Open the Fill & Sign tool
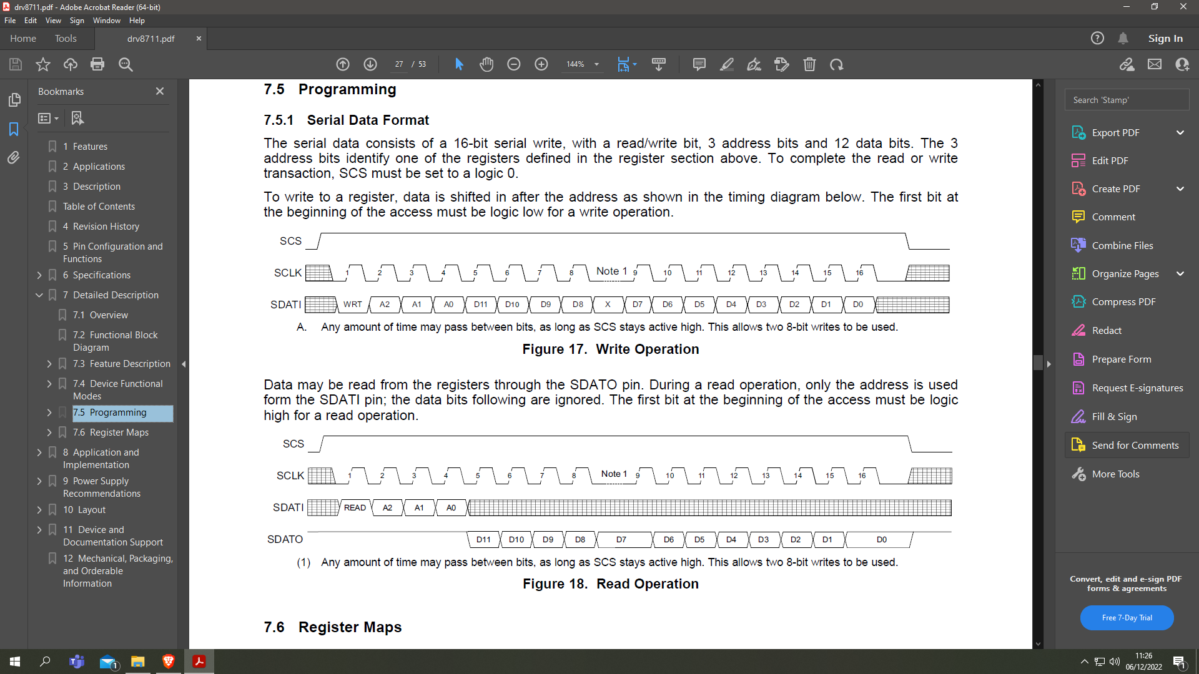The width and height of the screenshot is (1199, 674). click(x=1114, y=417)
